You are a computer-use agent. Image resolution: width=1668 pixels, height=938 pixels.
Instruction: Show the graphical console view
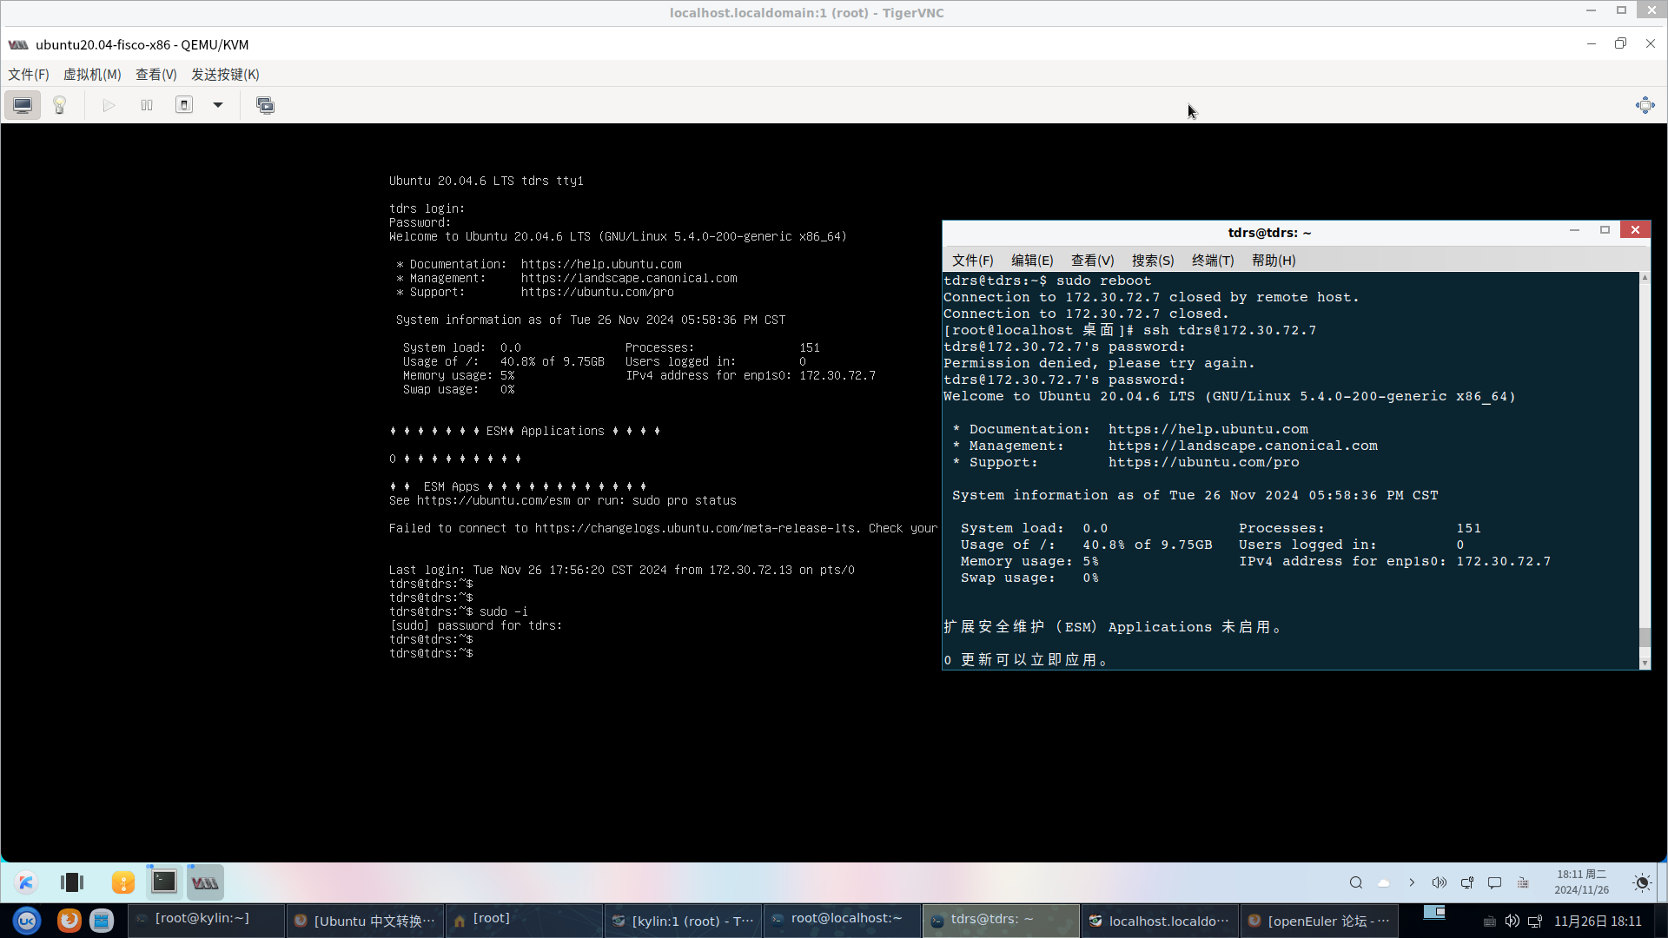23,105
